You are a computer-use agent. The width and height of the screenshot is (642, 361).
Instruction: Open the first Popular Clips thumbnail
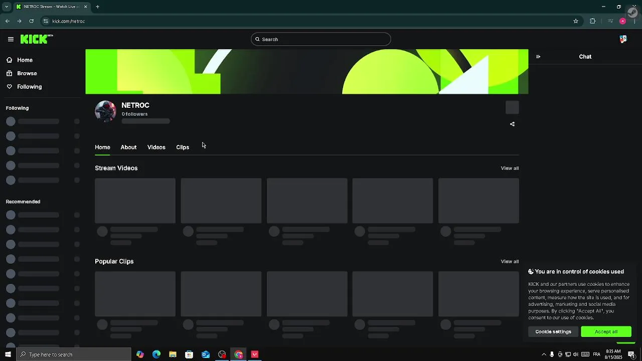point(135,294)
